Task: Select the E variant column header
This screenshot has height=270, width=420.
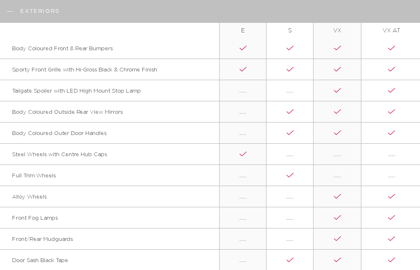Action: (243, 30)
